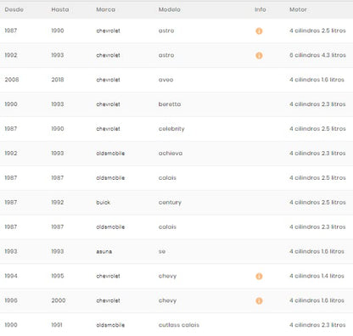
Task: Select model cell 'century'
Action: [170, 203]
